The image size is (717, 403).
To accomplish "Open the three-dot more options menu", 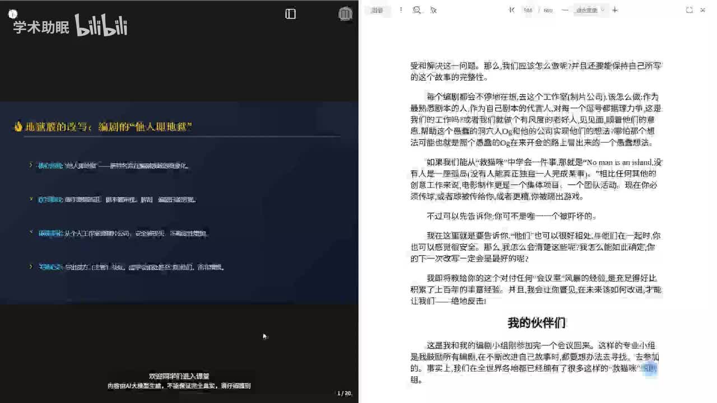I will [x=401, y=10].
